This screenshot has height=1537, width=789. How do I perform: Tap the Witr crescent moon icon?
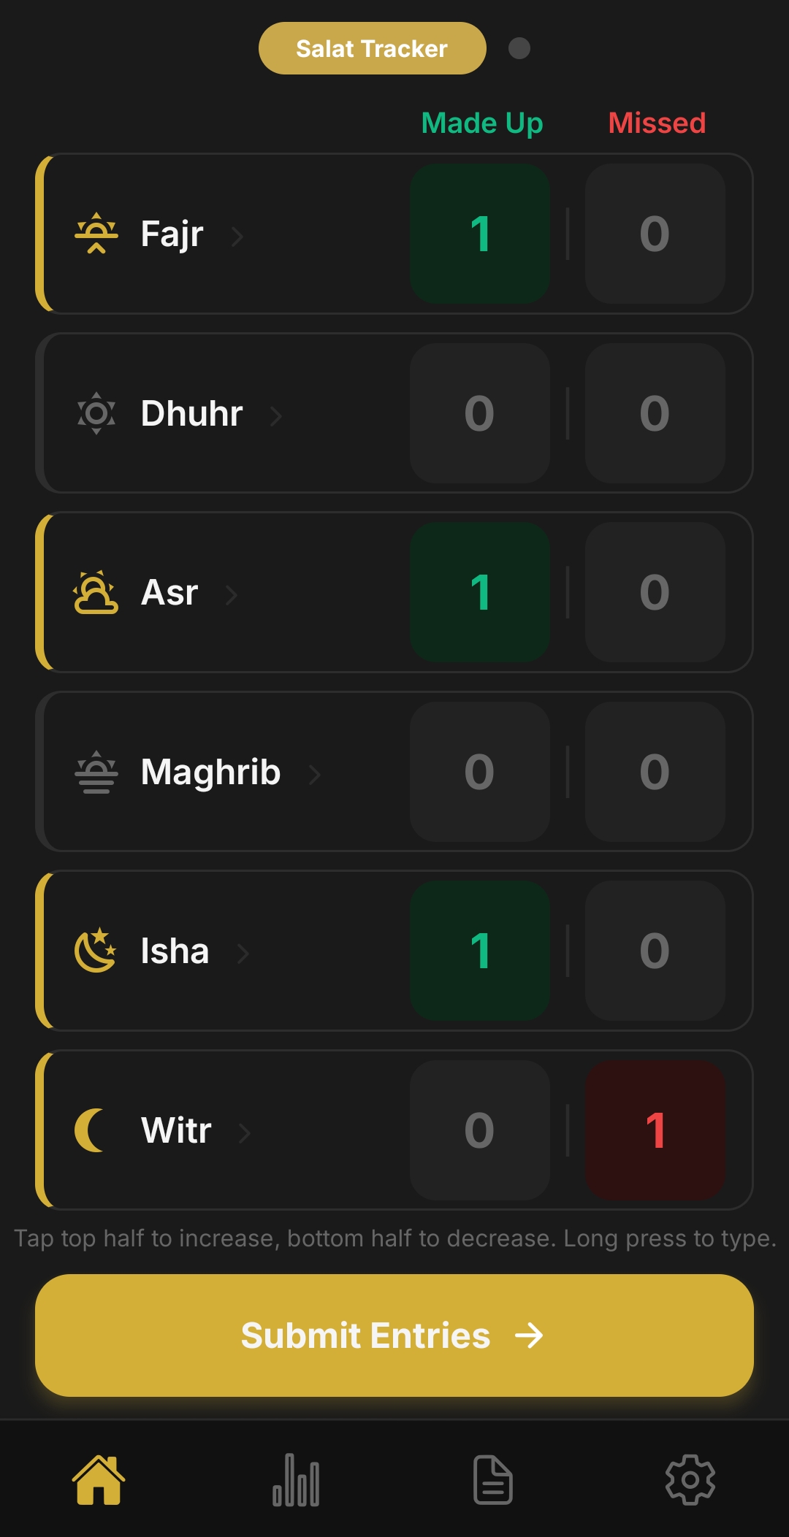[91, 1130]
